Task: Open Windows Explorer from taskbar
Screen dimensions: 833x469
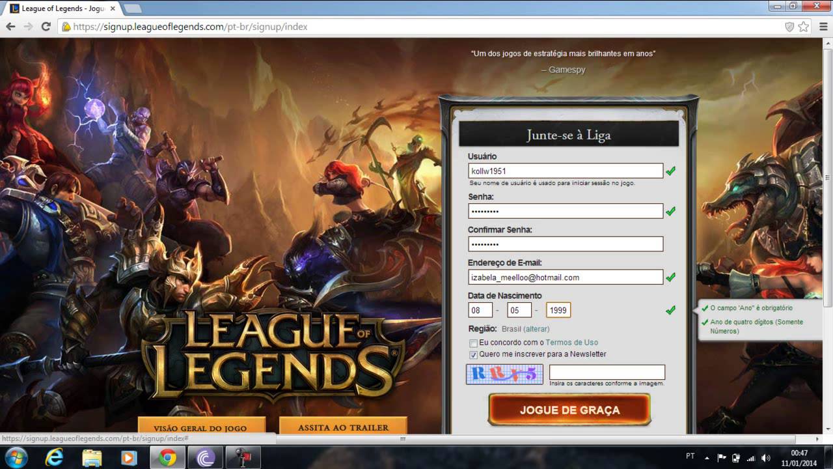Action: [x=92, y=458]
